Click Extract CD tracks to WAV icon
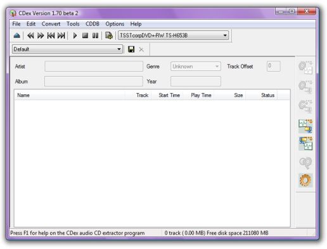The height and width of the screenshot is (249, 327). coord(305,68)
